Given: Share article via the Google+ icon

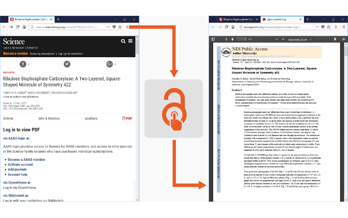Looking at the screenshot, I should point(110,64).
